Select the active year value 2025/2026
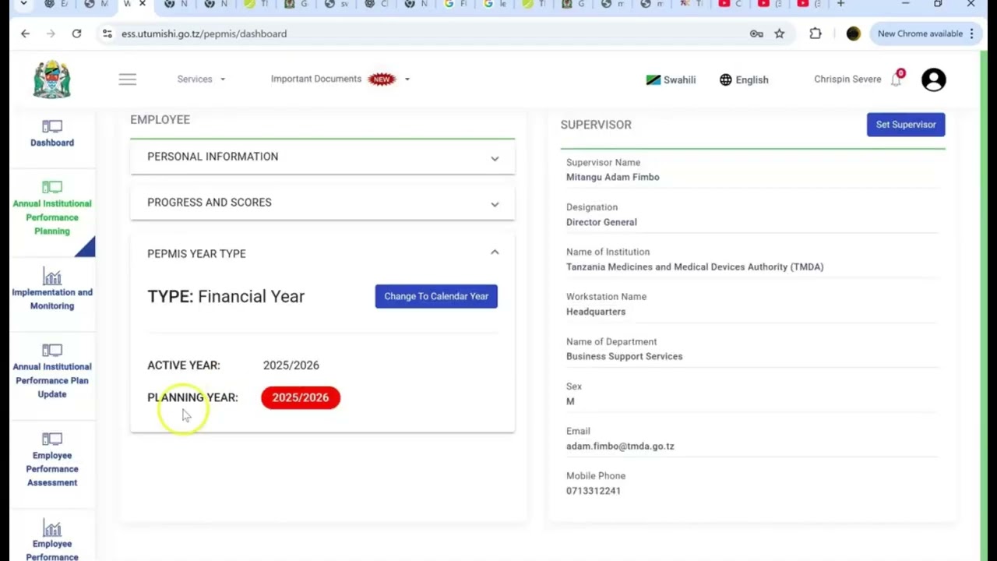 [x=291, y=365]
